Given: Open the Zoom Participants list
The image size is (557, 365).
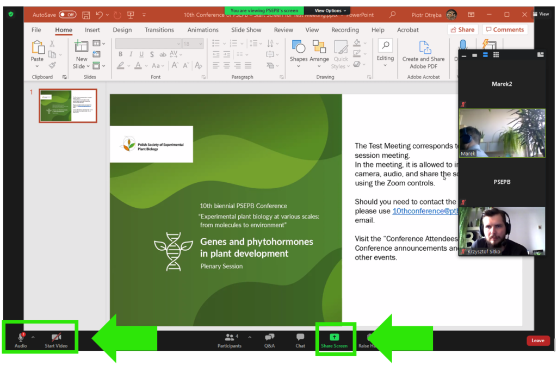Looking at the screenshot, I should 230,341.
